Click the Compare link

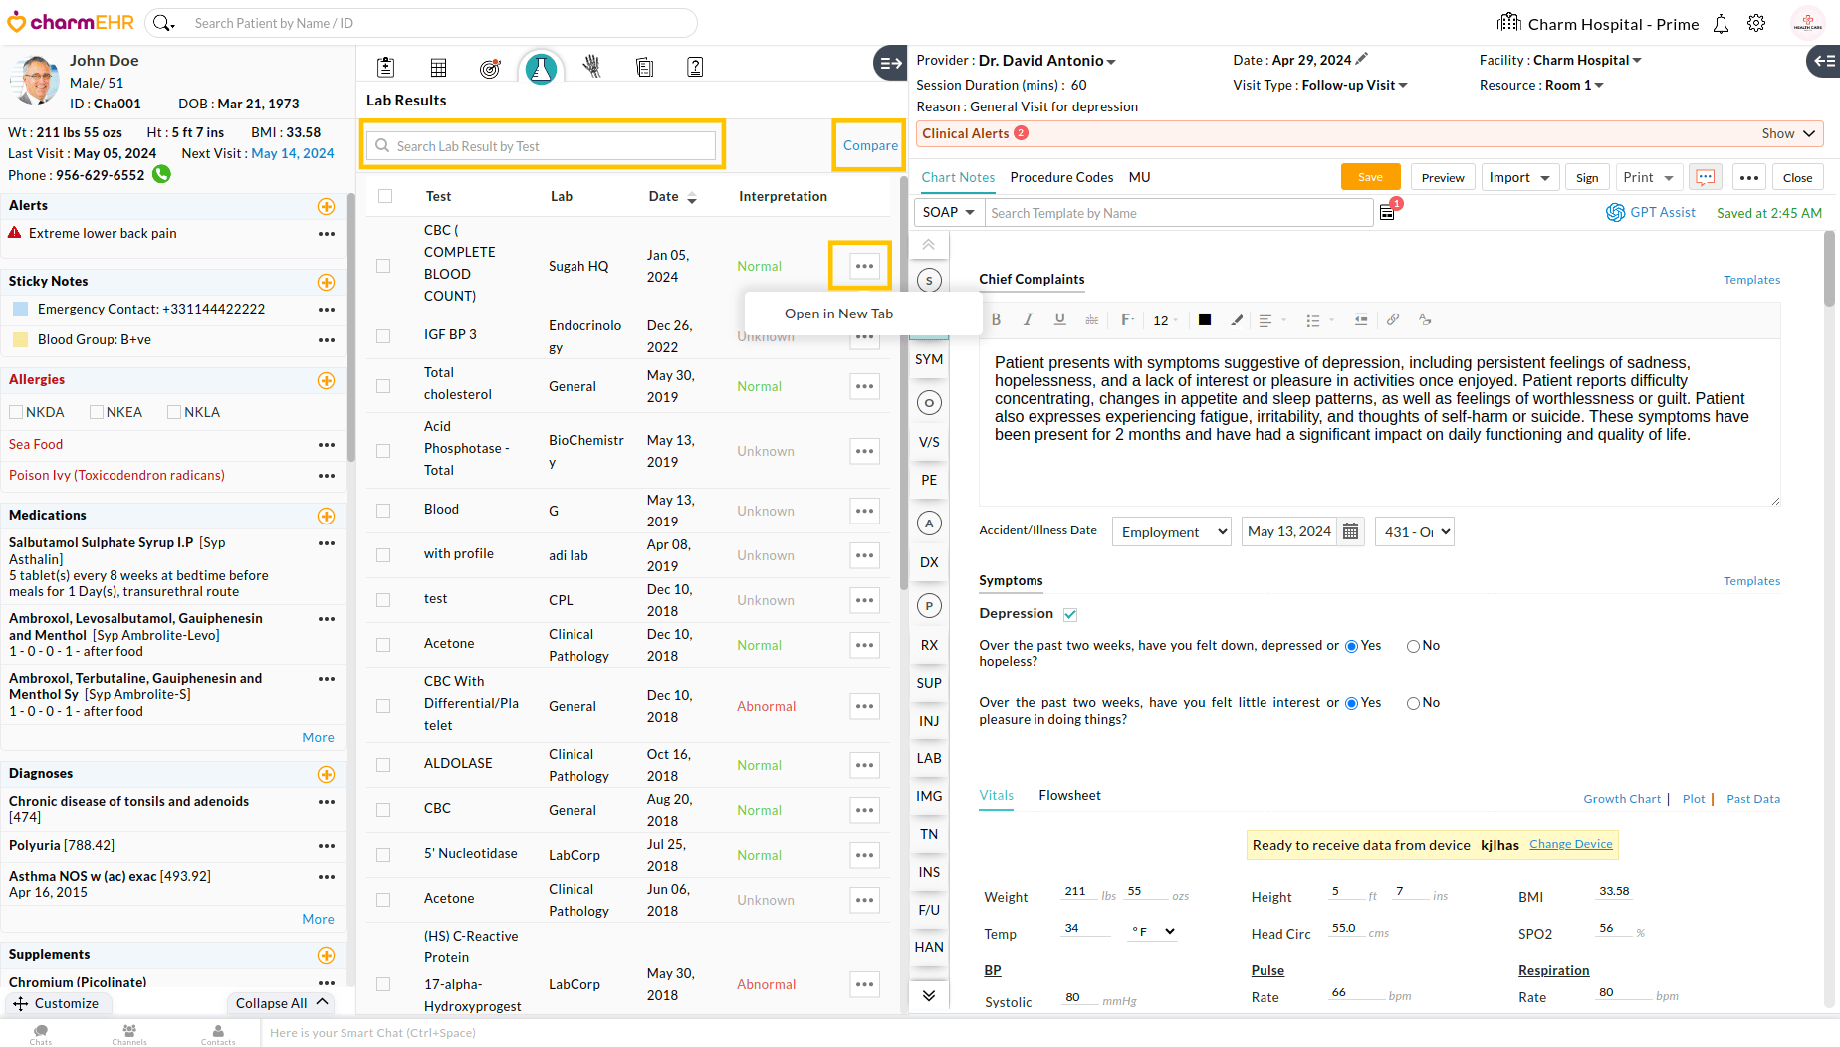tap(870, 145)
